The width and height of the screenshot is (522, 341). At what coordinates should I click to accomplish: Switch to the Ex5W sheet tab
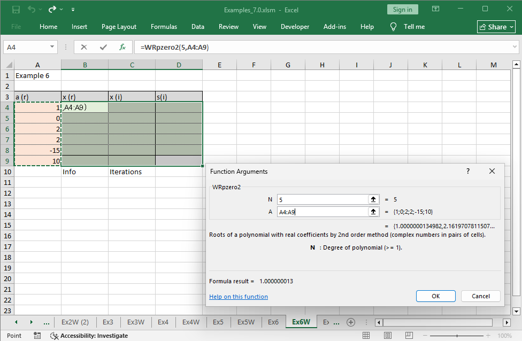tap(246, 322)
